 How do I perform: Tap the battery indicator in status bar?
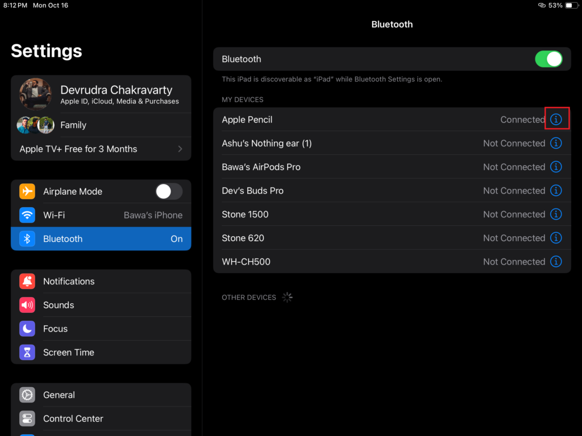(x=569, y=5)
